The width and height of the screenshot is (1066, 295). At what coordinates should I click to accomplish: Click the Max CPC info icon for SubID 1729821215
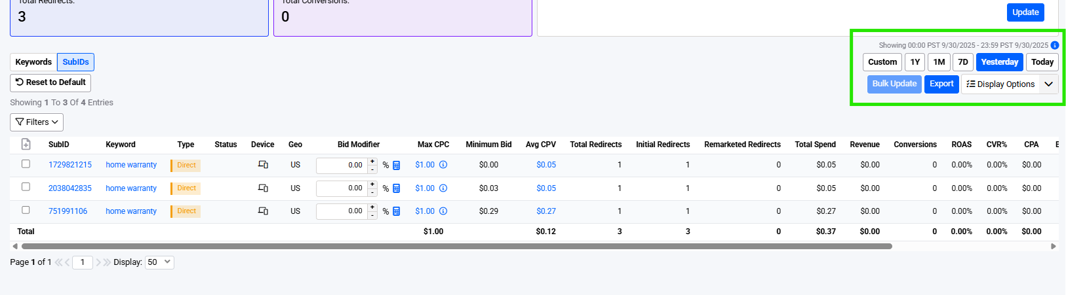point(443,165)
